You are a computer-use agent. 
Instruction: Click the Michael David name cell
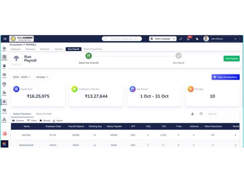26,145
